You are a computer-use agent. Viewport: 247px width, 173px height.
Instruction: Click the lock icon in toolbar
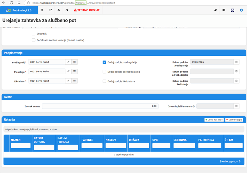coord(59,10)
